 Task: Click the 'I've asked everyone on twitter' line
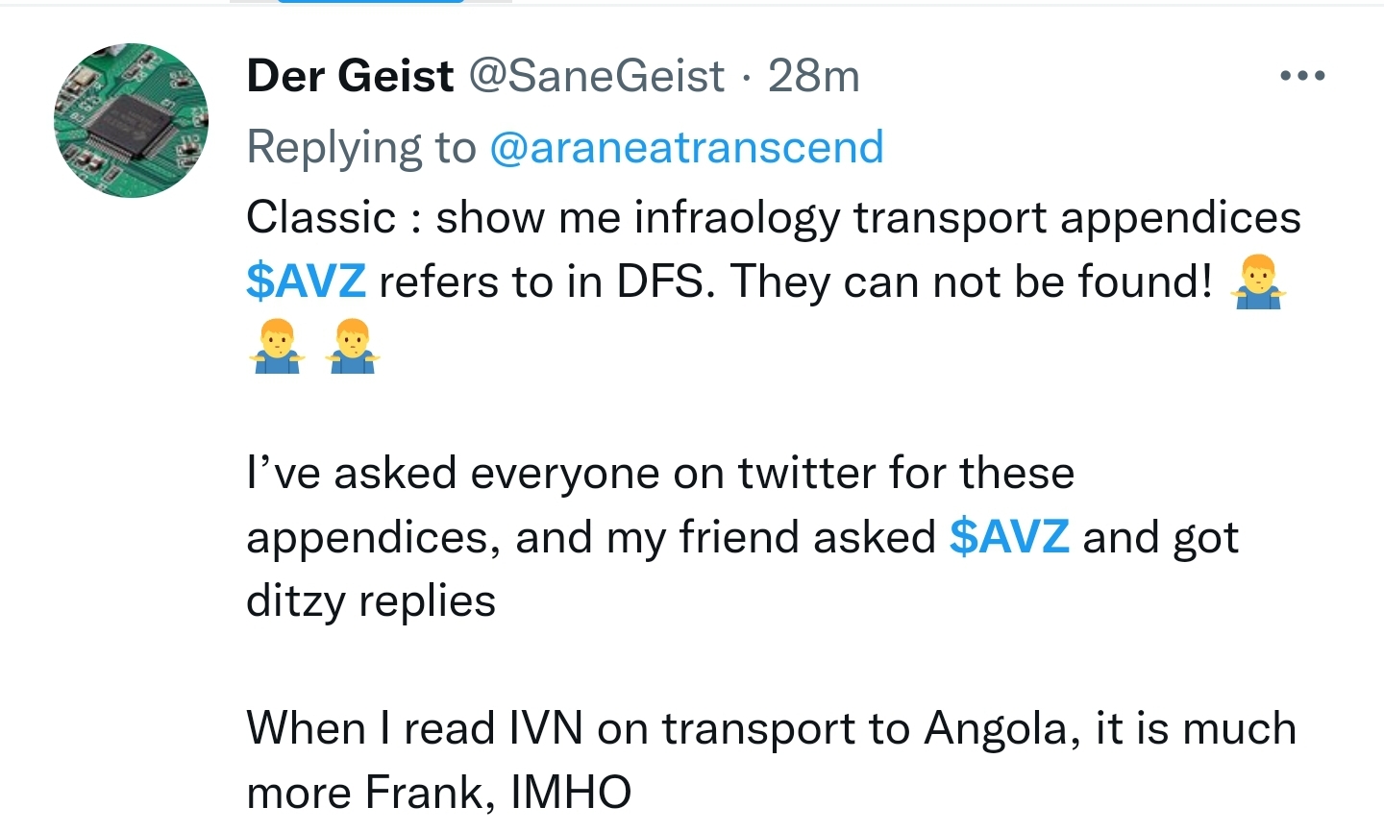pos(659,474)
